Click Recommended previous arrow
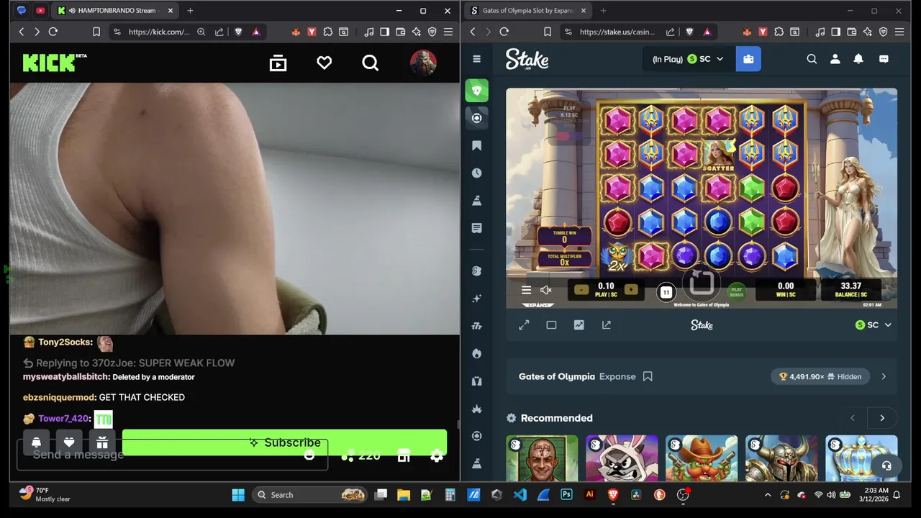 coord(853,418)
